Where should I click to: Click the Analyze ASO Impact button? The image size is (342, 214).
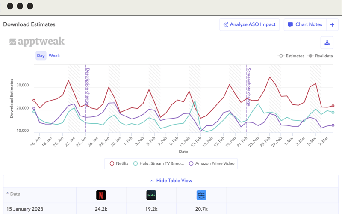250,25
